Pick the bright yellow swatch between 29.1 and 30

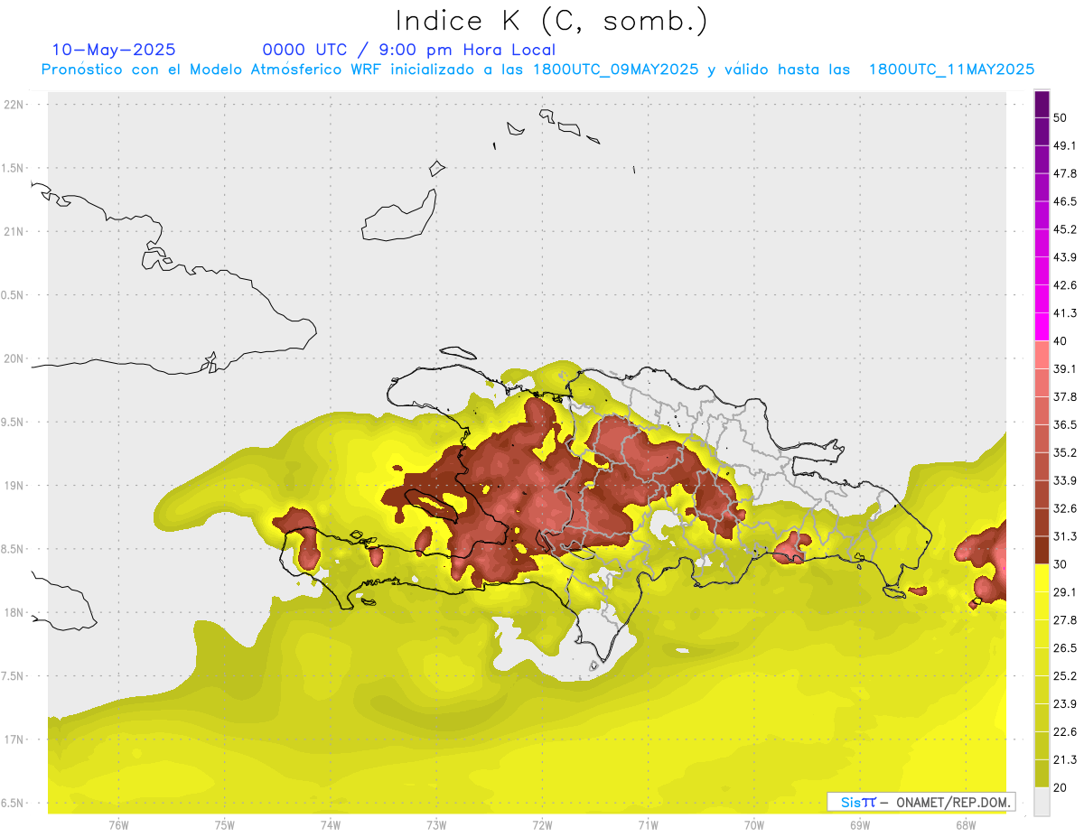(1042, 579)
